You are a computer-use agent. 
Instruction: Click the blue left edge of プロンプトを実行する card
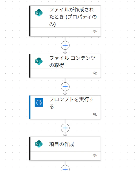(x=30, y=107)
